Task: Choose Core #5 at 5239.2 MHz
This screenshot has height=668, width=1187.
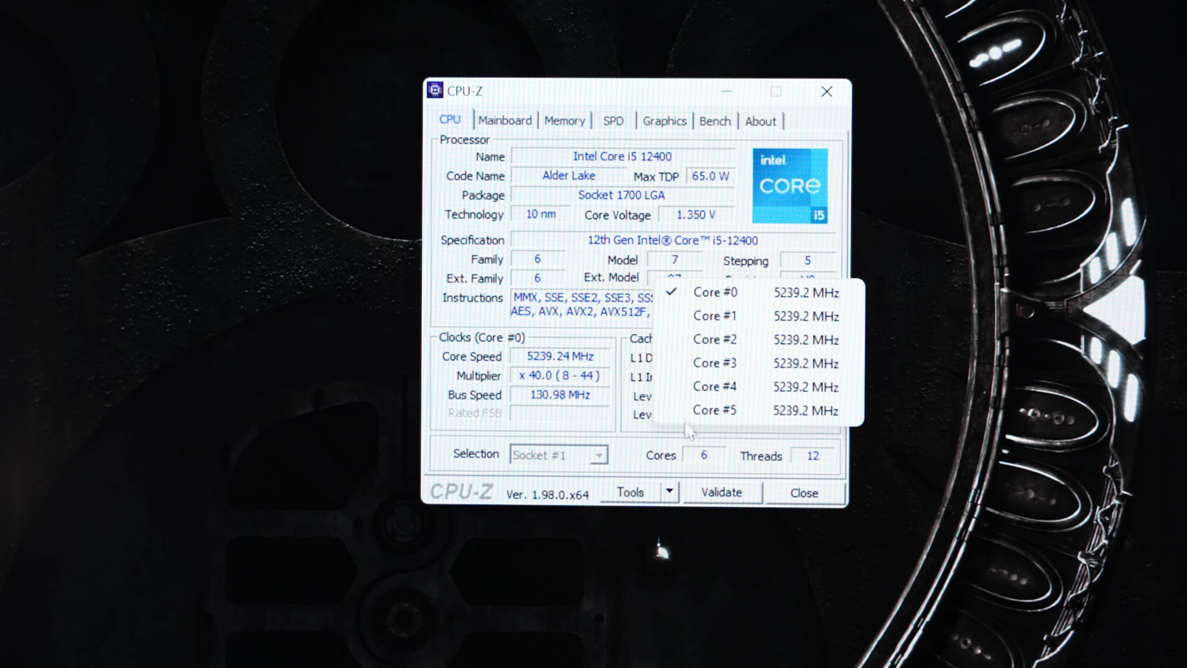Action: [759, 410]
